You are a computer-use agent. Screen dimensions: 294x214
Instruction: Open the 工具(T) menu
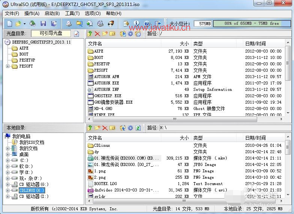(73, 14)
